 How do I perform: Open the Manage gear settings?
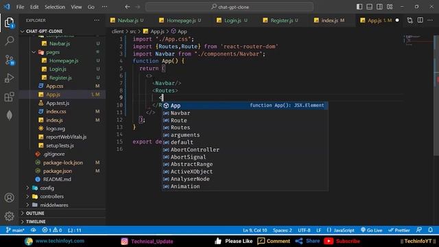coord(9,216)
